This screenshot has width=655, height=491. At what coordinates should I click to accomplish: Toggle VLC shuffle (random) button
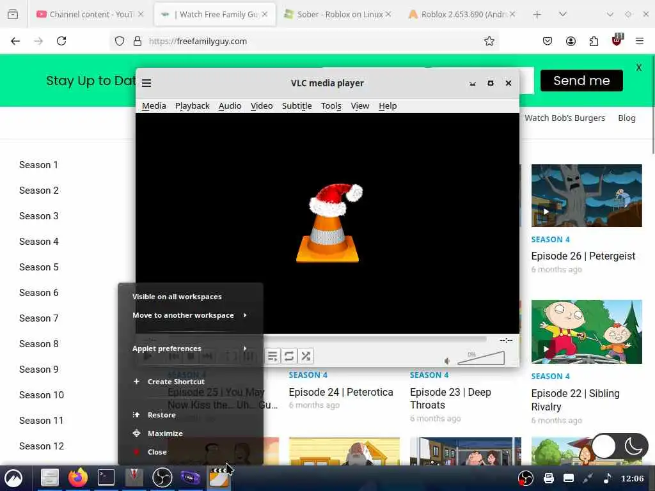pos(306,356)
